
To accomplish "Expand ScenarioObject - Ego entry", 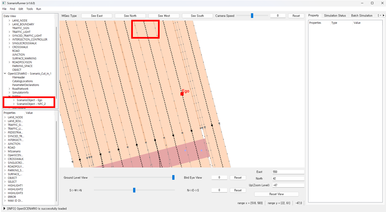I will coord(14,100).
